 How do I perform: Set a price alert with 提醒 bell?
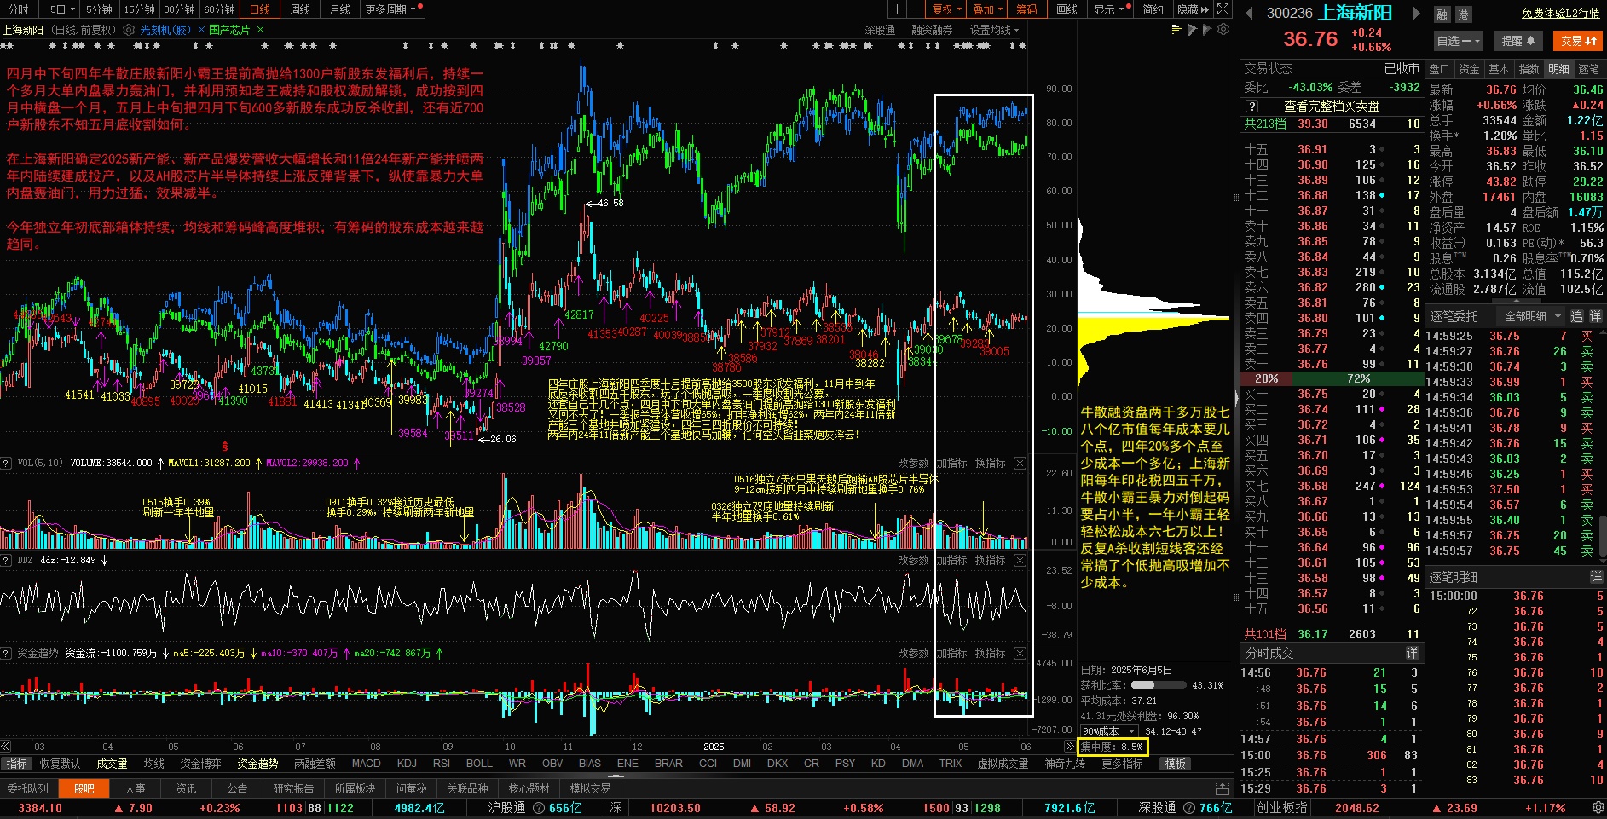tap(1517, 41)
